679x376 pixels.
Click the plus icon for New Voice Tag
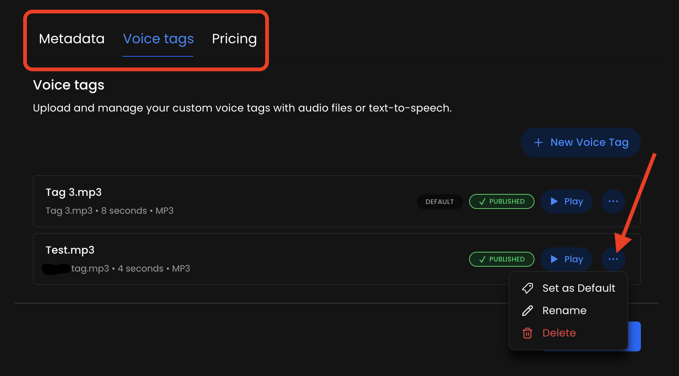point(538,142)
